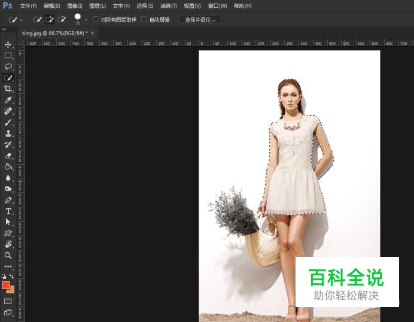Select the Pen tool
The height and width of the screenshot is (322, 414).
pos(8,200)
